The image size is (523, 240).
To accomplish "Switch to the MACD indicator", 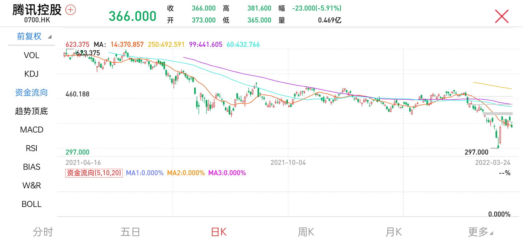I will click(31, 129).
